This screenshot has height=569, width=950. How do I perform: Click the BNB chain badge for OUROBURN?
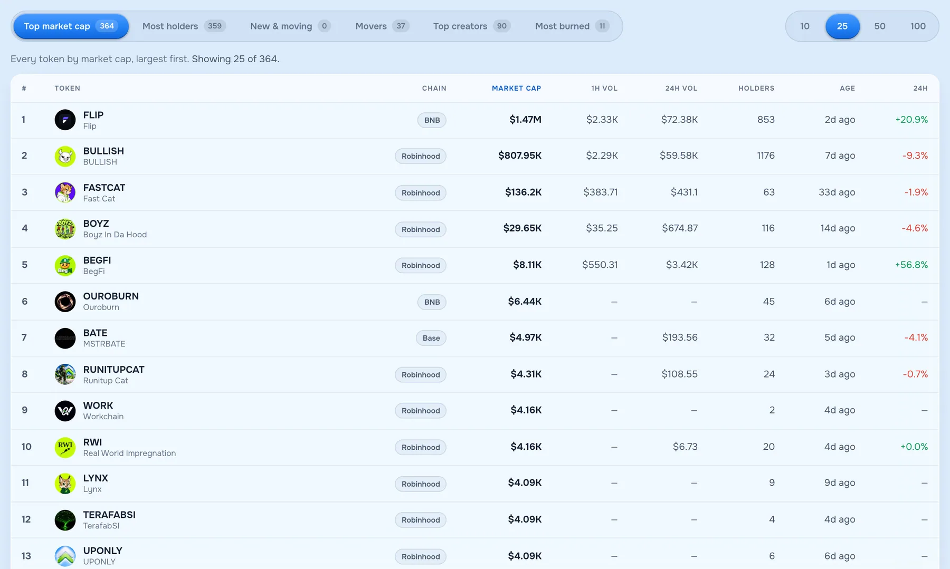[x=432, y=302]
